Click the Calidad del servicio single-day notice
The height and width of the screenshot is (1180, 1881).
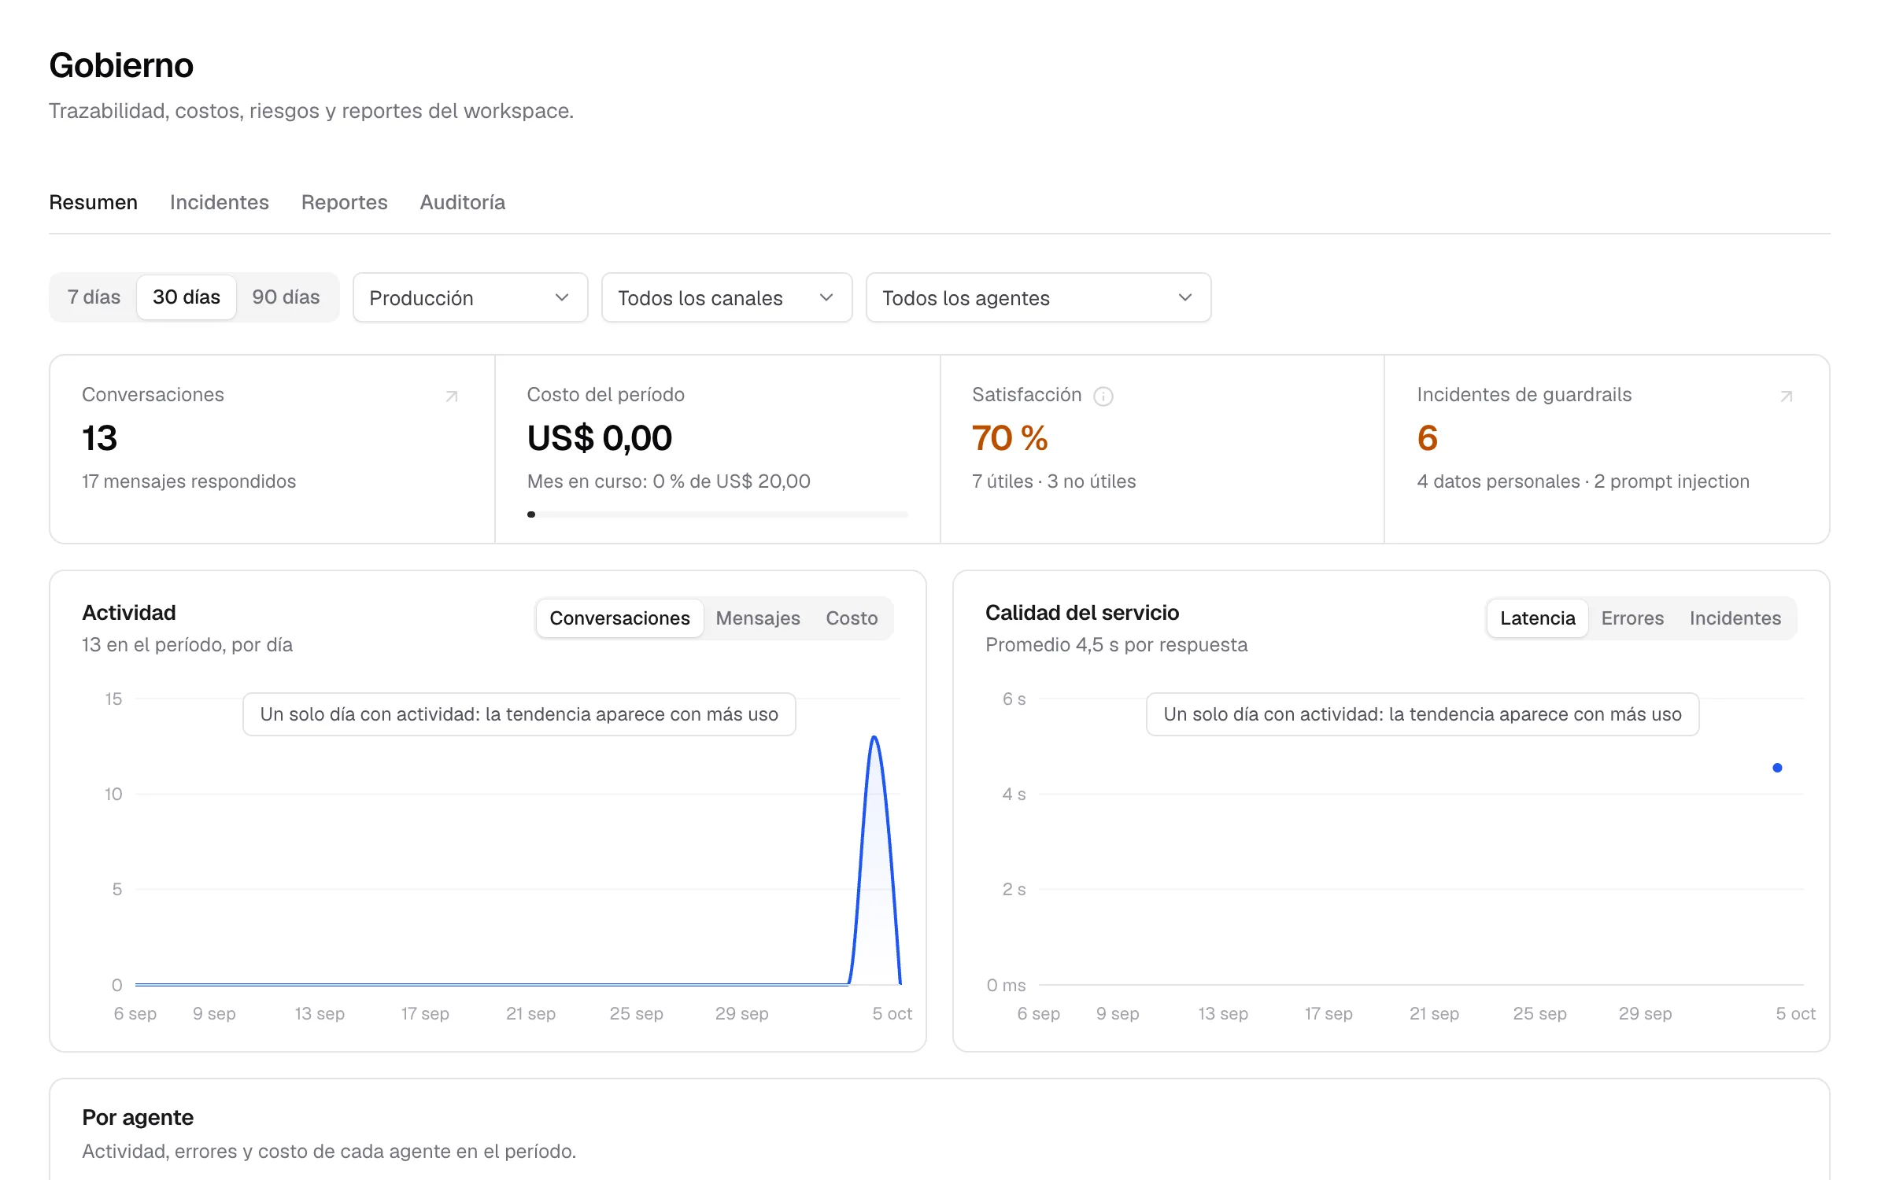[1422, 714]
